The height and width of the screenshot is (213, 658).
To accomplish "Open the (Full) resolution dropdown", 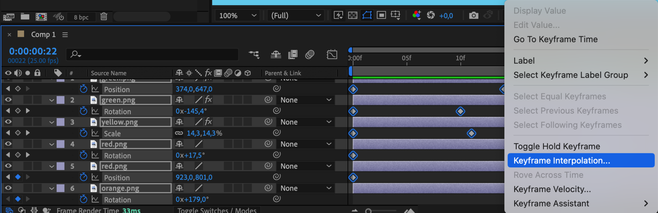I will tap(296, 16).
